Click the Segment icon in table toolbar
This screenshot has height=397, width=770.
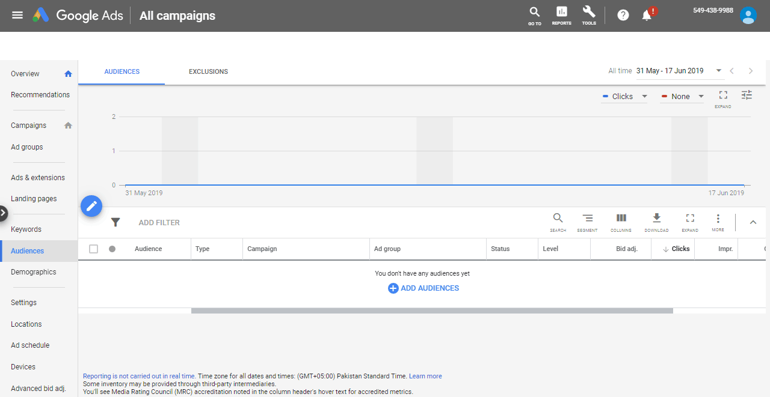pos(587,222)
